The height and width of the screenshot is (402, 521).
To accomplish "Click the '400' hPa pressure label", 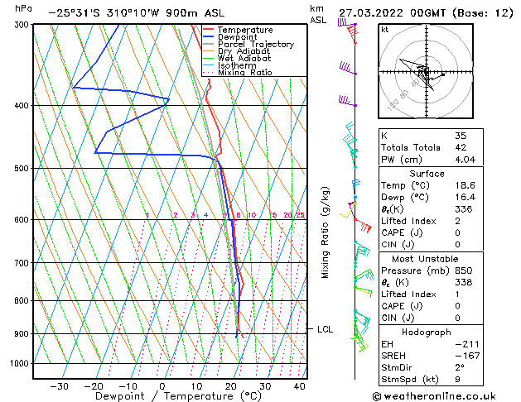I will 23,106.
